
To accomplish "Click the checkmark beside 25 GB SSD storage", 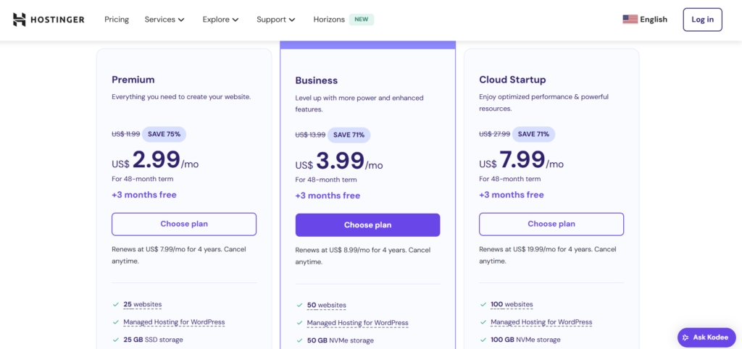I will pyautogui.click(x=115, y=340).
